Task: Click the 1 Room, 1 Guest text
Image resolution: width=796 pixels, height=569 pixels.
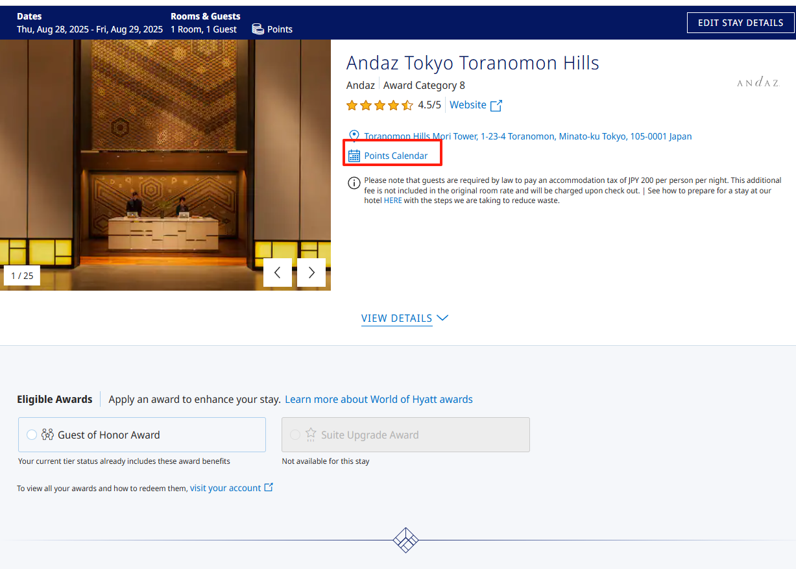Action: coord(204,29)
